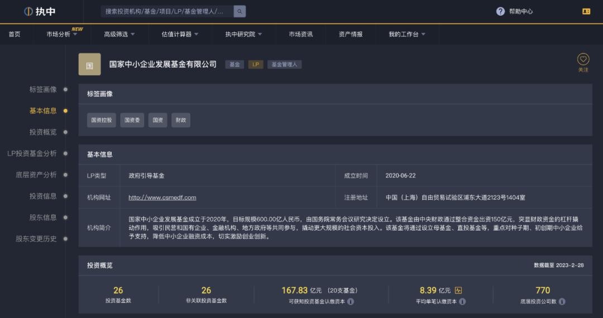Click the company name 国家中小企业发展基金有限公司

(162, 64)
